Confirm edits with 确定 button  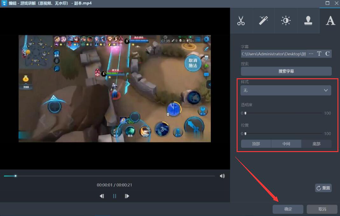point(288,209)
